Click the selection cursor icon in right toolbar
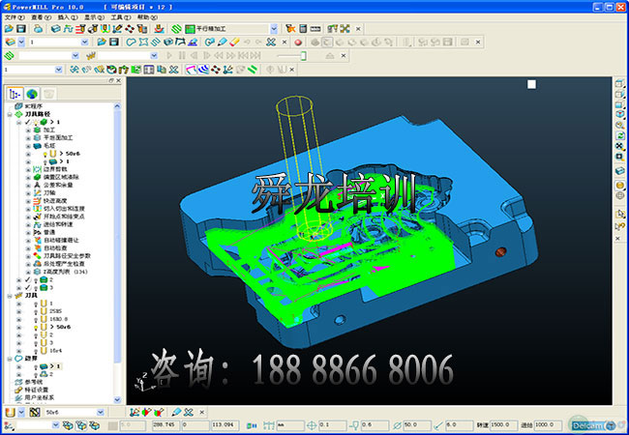Screen dimensions: 629x435 point(619,215)
